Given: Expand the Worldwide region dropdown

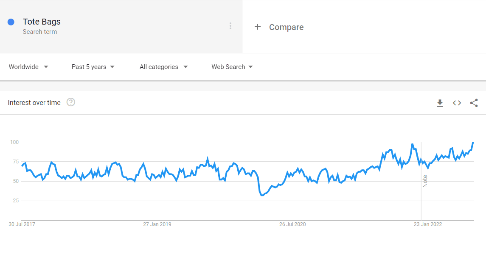Looking at the screenshot, I should pos(28,67).
